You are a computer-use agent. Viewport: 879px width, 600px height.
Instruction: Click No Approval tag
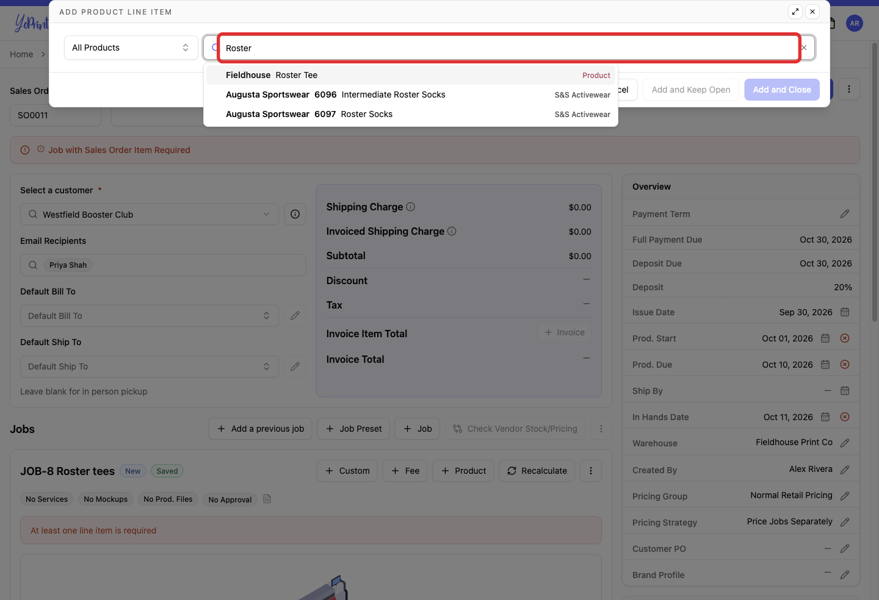click(230, 499)
